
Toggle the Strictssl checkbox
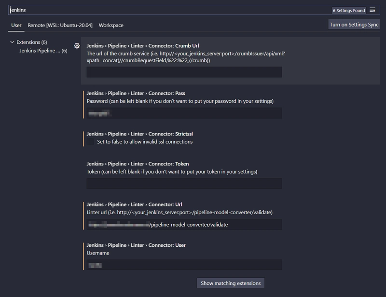click(91, 142)
